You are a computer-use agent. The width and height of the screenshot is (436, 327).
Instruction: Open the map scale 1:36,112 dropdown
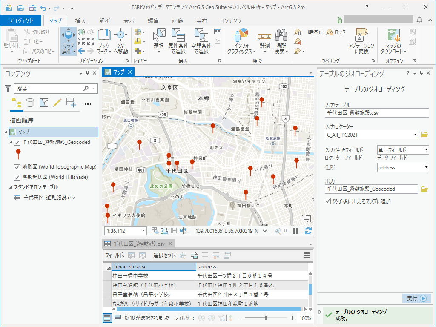[144, 231]
